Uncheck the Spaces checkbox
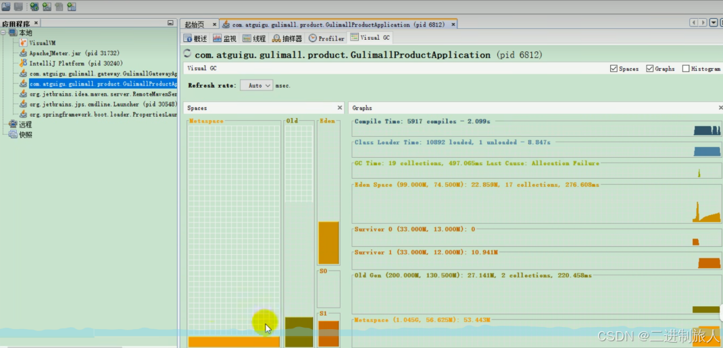Viewport: 723px width, 348px height. [614, 69]
